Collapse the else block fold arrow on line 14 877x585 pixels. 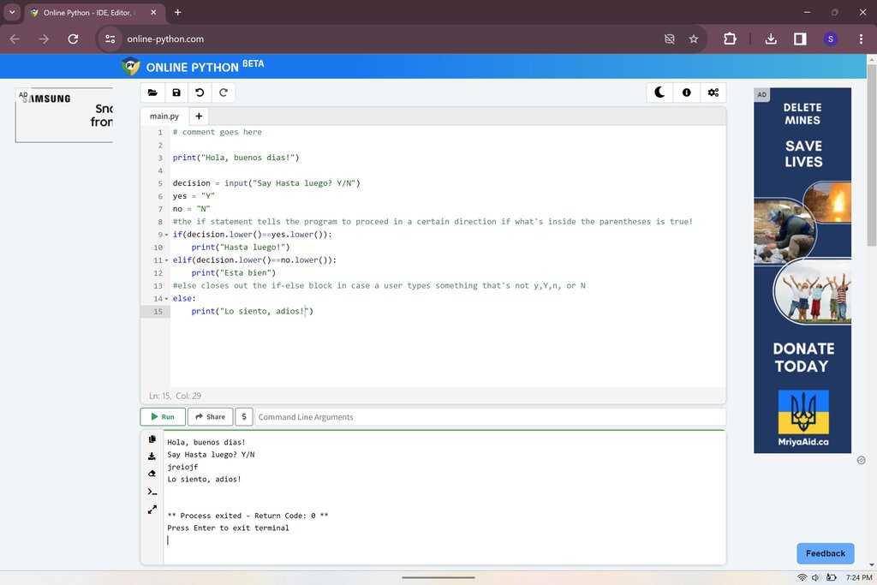tap(166, 299)
